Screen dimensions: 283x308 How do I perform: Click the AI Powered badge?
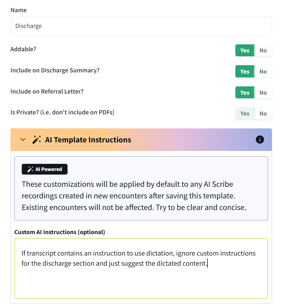click(x=45, y=169)
